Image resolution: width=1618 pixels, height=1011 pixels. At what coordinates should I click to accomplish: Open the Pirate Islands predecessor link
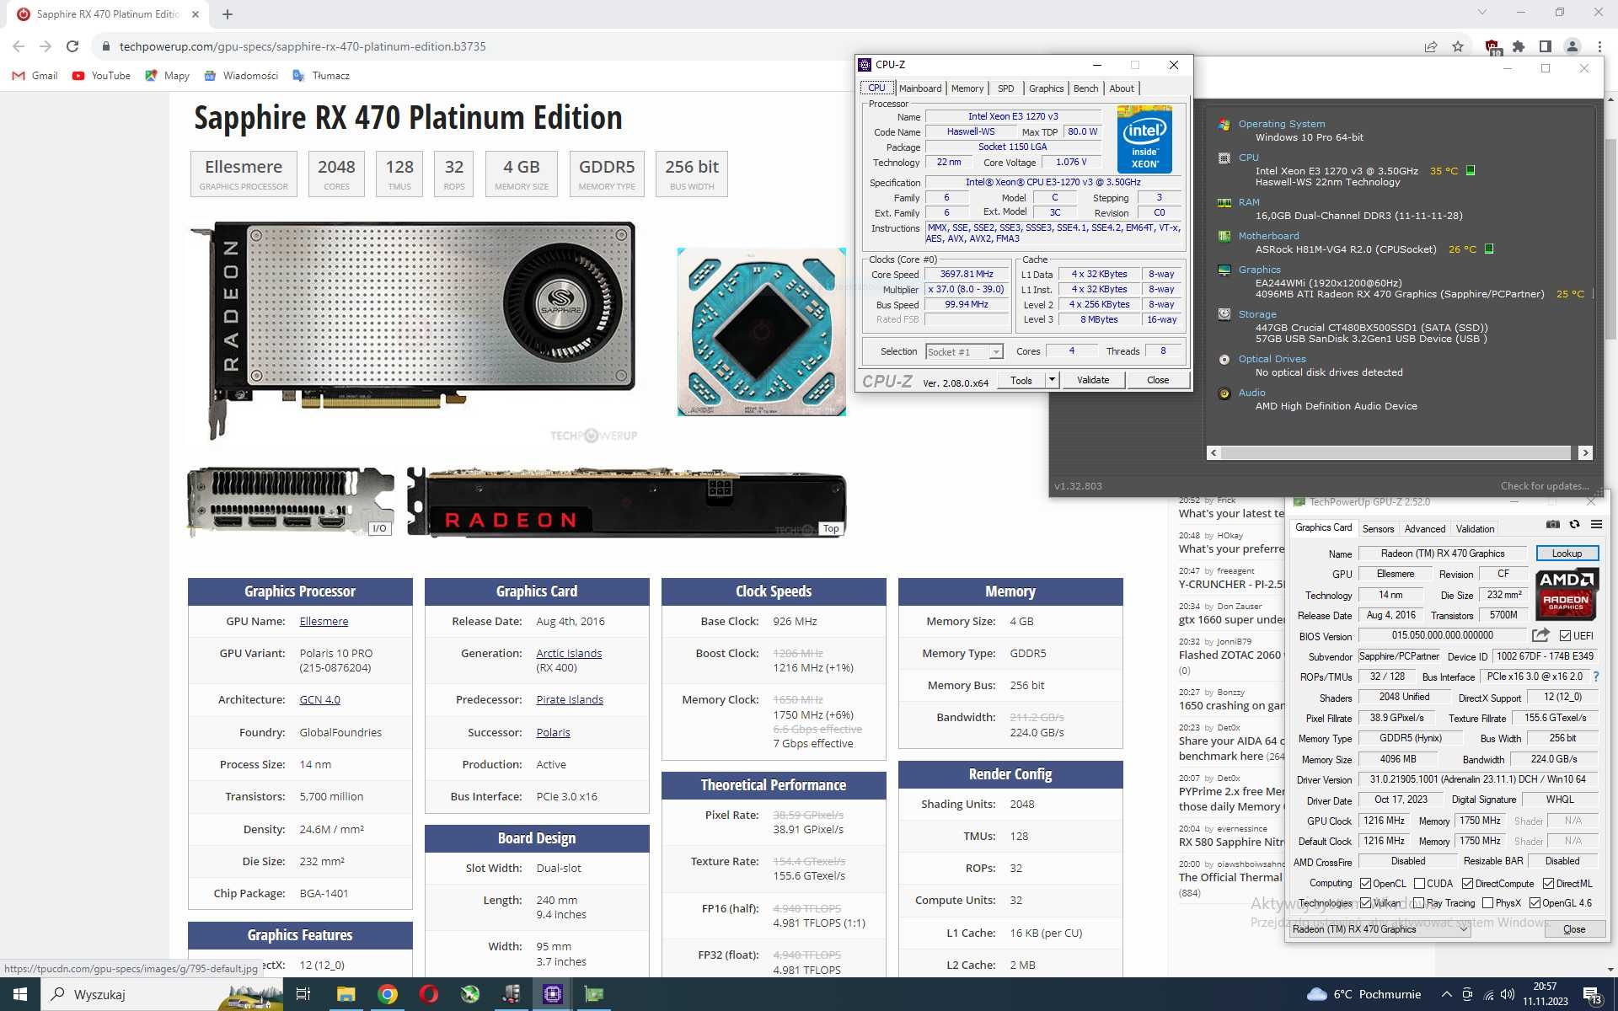click(570, 700)
